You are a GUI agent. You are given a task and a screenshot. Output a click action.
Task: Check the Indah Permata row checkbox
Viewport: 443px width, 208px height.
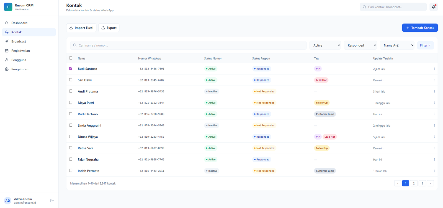pos(71,170)
